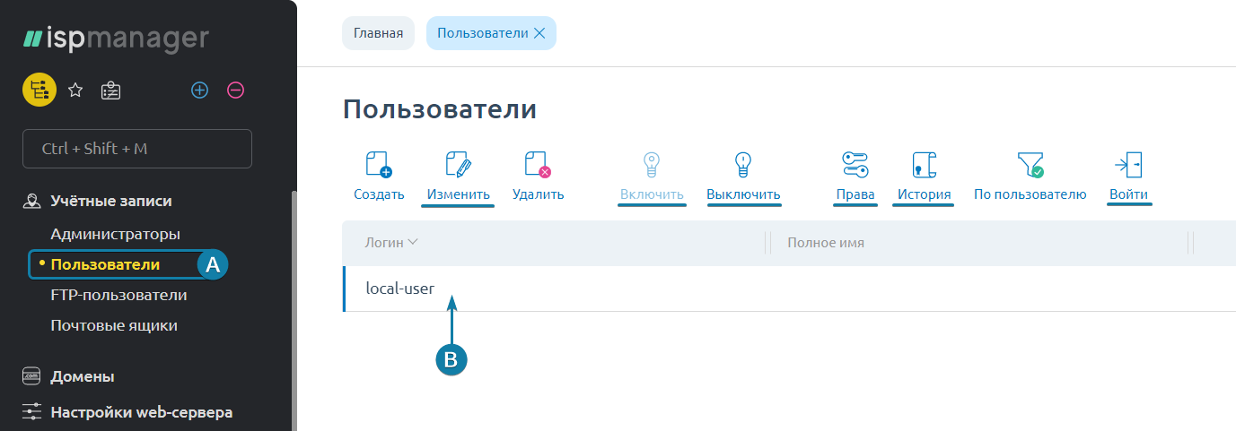
Task: Click the ispmanager logo
Action: [116, 39]
